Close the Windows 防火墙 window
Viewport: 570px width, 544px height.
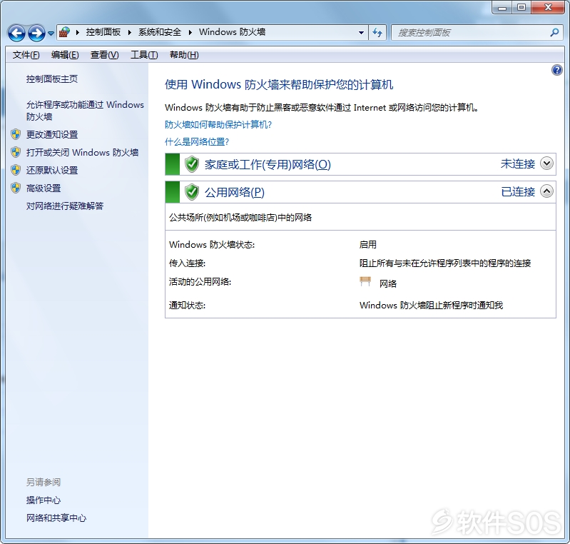[548, 7]
